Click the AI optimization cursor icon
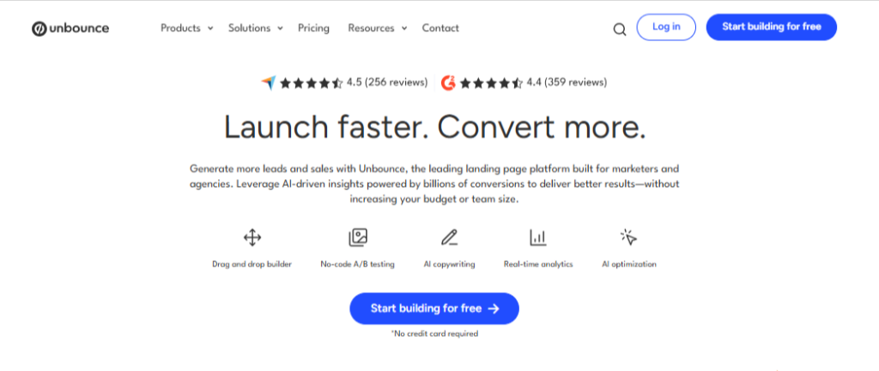Image resolution: width=879 pixels, height=371 pixels. coord(629,237)
